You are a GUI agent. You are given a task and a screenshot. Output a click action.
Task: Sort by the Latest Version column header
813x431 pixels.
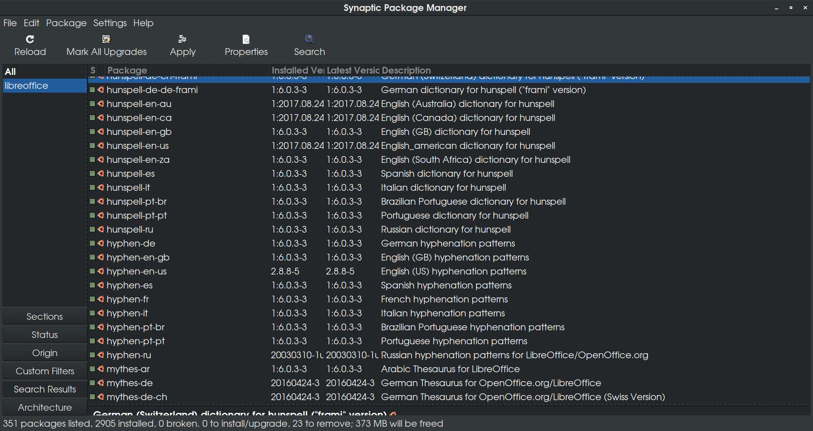(x=352, y=70)
